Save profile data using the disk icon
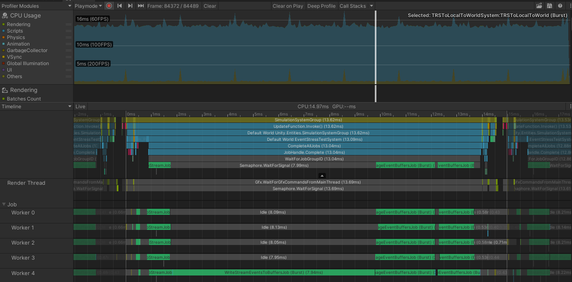This screenshot has width=572, height=282. pos(549,6)
